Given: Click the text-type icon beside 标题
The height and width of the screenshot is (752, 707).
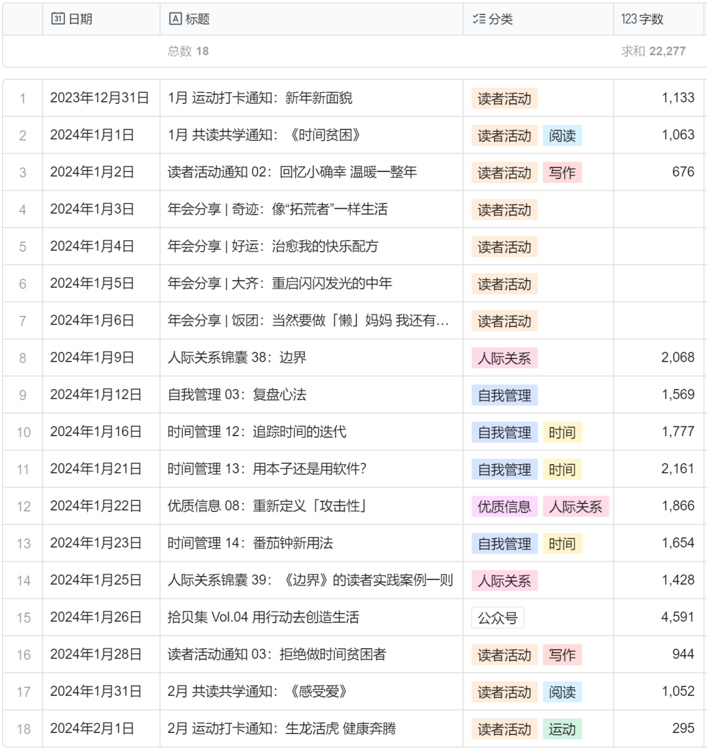Looking at the screenshot, I should 175,19.
